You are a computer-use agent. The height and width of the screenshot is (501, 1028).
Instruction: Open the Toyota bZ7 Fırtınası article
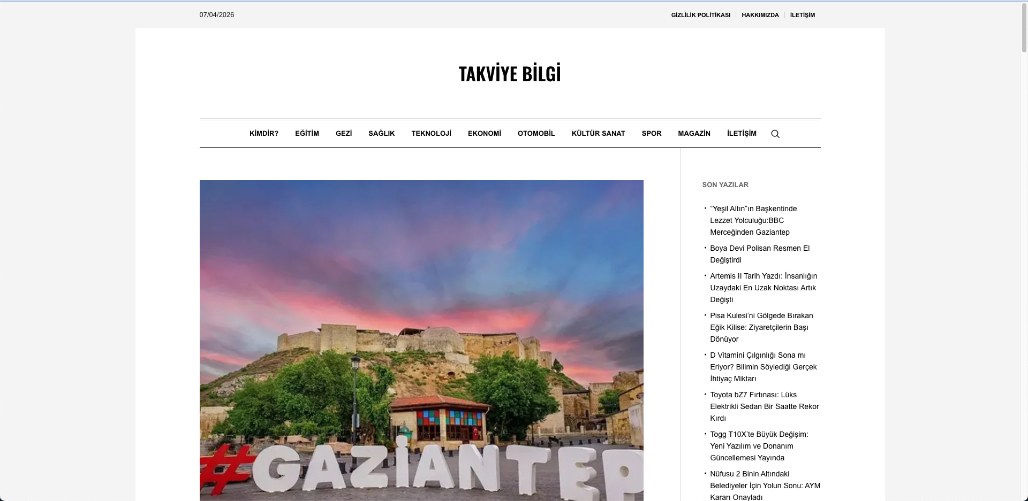coord(764,406)
